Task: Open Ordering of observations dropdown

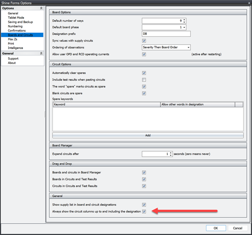Action: pos(188,47)
